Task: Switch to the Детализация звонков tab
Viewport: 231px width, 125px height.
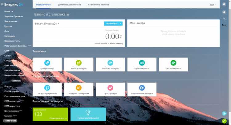Action: (x=69, y=5)
